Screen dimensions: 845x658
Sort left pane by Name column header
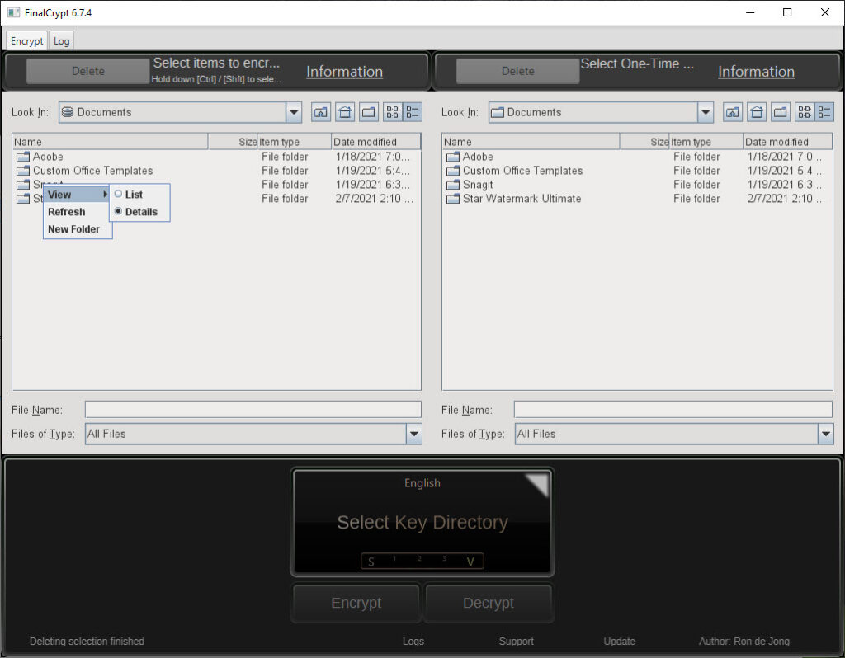[x=111, y=142]
